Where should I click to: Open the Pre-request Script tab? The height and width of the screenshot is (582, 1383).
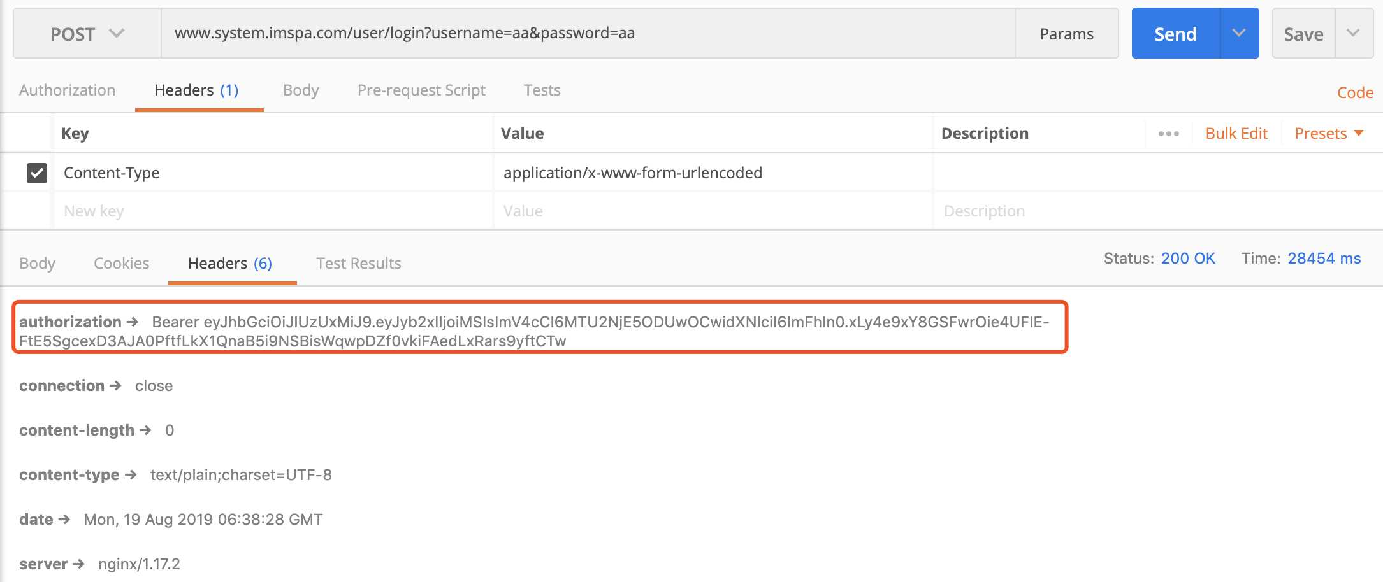[x=421, y=90]
